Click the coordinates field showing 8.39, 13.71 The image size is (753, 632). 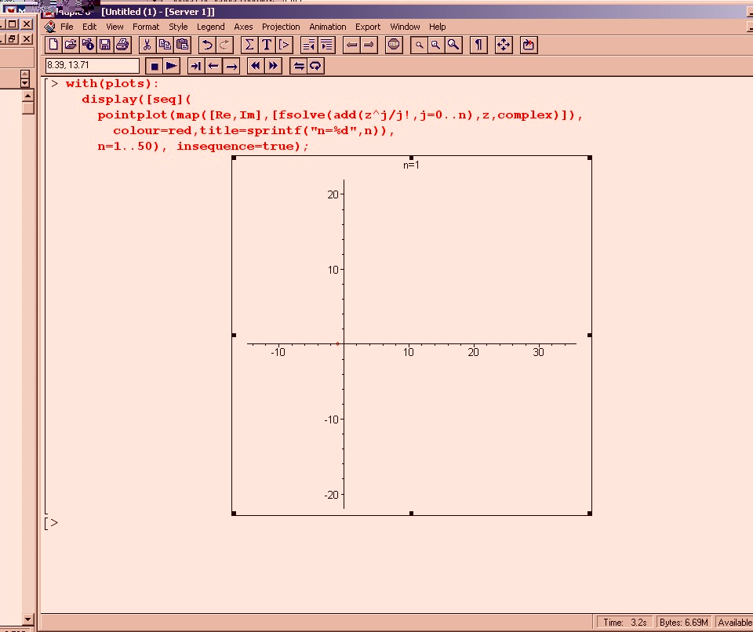click(93, 65)
